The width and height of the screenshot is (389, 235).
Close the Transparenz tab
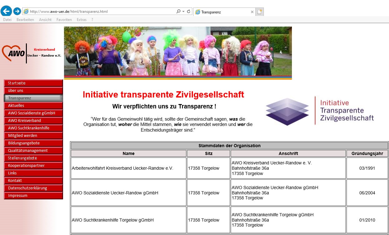click(x=252, y=12)
